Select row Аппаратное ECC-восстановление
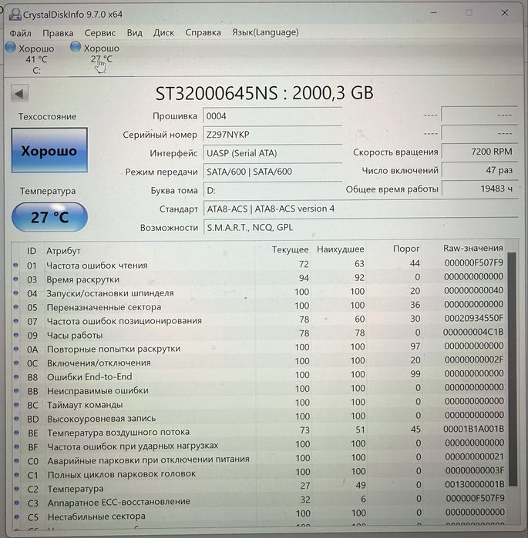Viewport: 528px width, 538px height. tap(259, 500)
